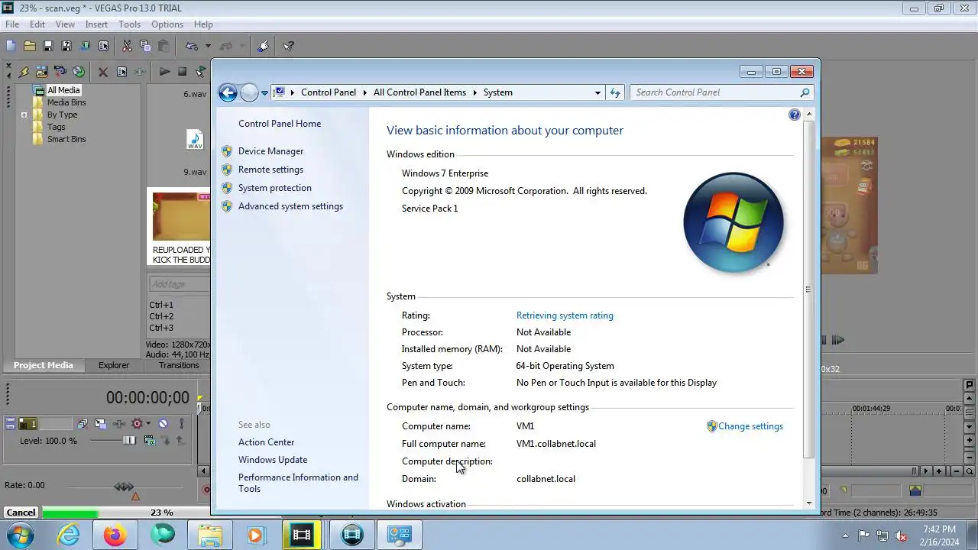Go to Control Panel Home
The height and width of the screenshot is (550, 978).
click(x=280, y=124)
